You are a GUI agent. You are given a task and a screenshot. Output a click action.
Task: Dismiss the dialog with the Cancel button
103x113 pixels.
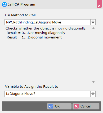(x=86, y=106)
